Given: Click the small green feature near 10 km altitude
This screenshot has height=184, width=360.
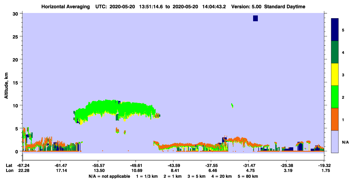Looking at the screenshot, I should pyautogui.click(x=232, y=105).
